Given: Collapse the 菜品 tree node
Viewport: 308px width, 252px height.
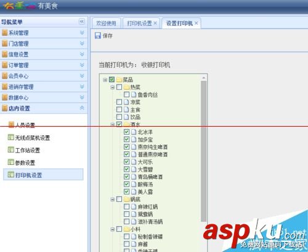Looking at the screenshot, I should click(x=105, y=80).
